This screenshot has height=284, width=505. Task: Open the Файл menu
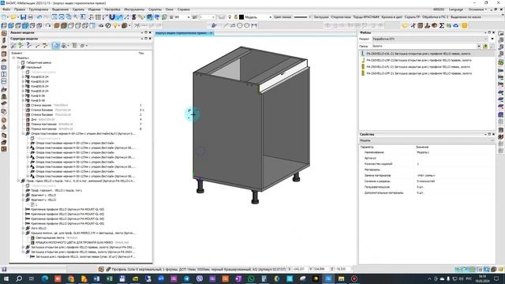(x=6, y=9)
